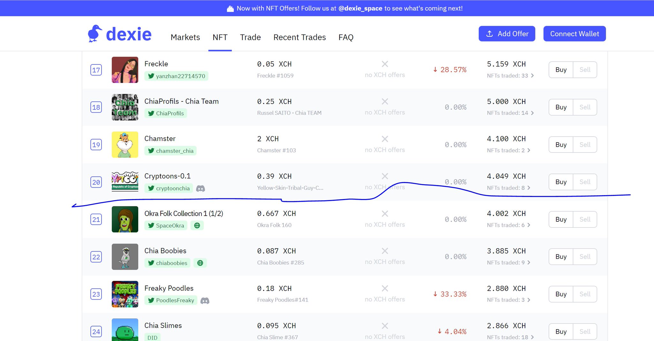654x341 pixels.
Task: Expand Chia Slimes NFTs traded: 18
Action: (x=510, y=337)
